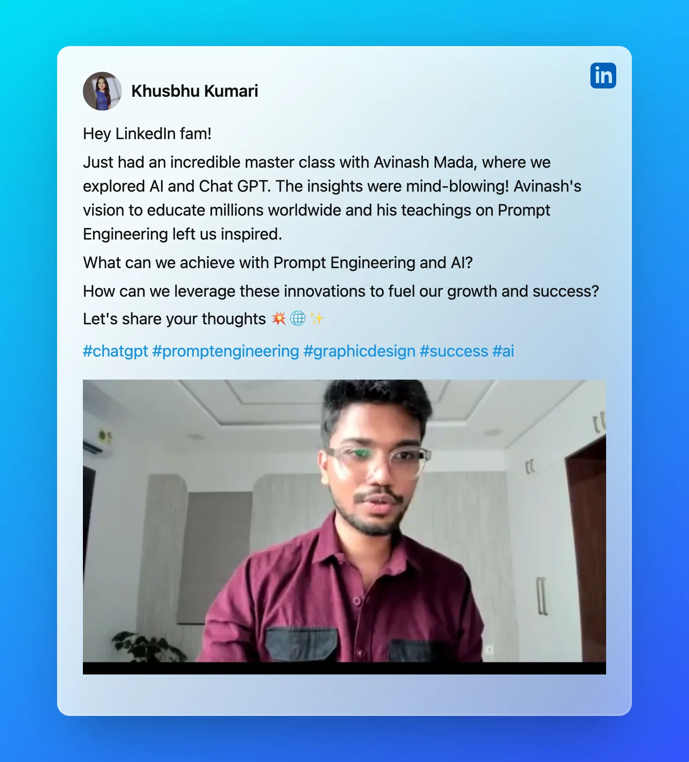
Task: Click the collision burst emoji
Action: (x=279, y=318)
